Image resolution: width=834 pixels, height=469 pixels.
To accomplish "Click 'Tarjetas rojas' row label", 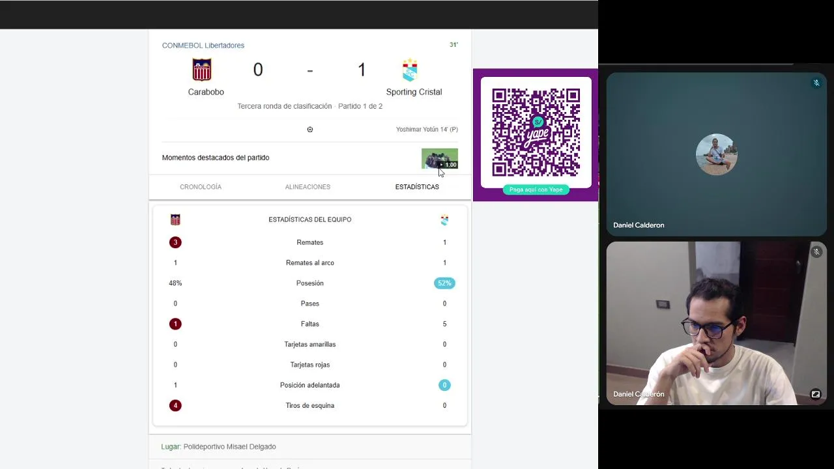I will click(x=310, y=365).
